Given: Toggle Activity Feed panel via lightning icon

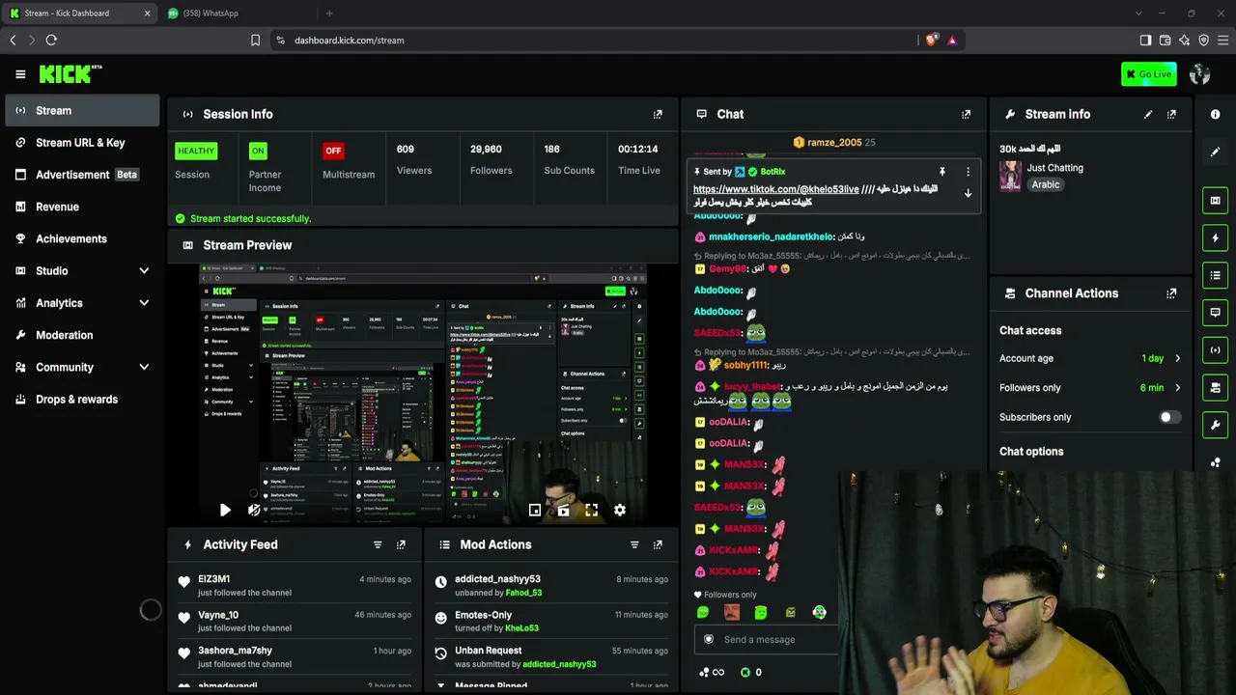Looking at the screenshot, I should [1215, 238].
